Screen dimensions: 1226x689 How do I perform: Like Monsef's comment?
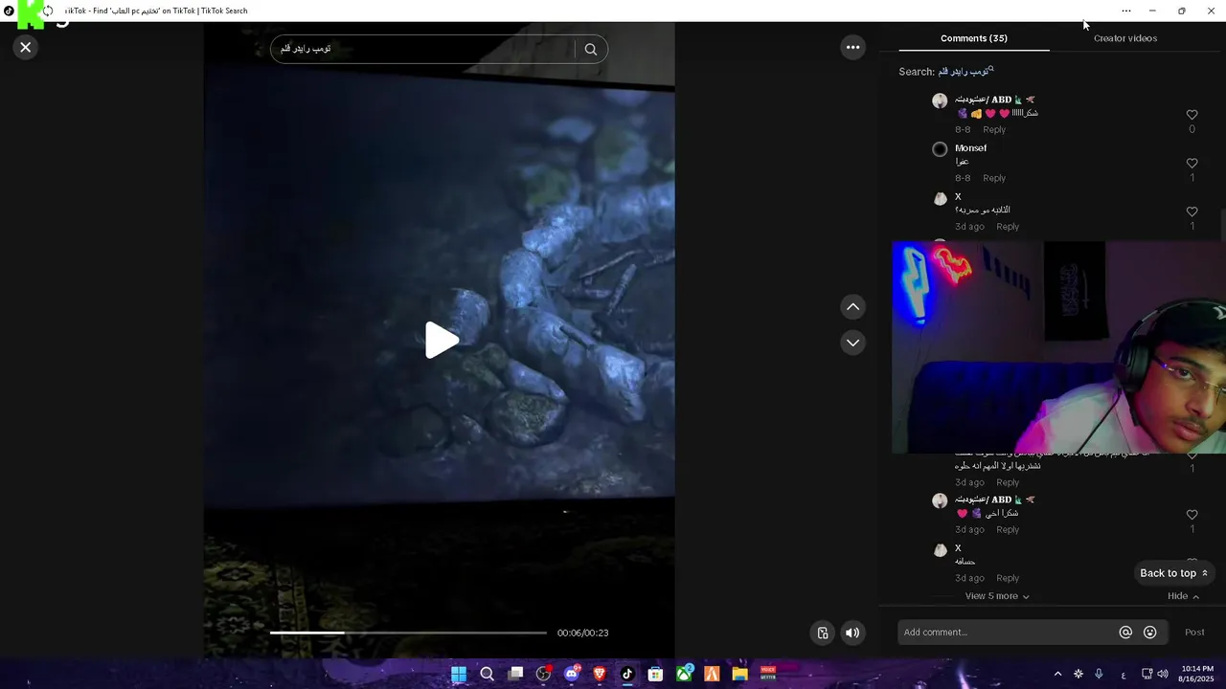1192,164
